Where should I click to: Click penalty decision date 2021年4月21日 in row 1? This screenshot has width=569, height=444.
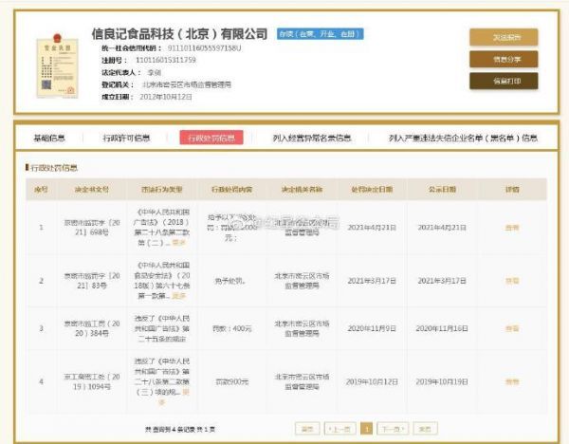pyautogui.click(x=372, y=228)
